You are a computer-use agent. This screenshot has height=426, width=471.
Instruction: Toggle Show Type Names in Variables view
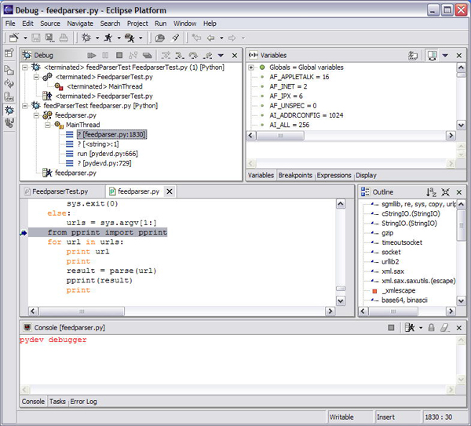click(x=413, y=55)
